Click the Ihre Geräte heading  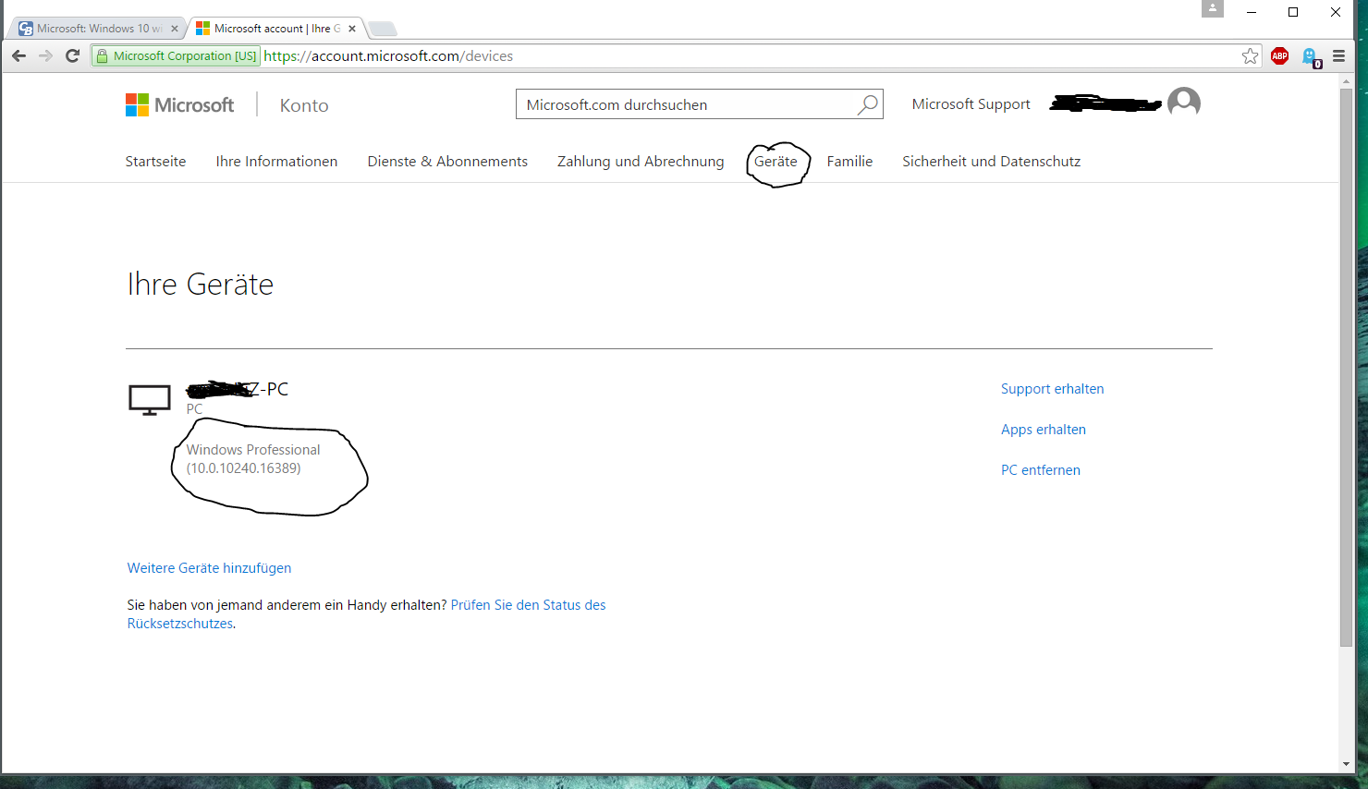[x=201, y=285]
